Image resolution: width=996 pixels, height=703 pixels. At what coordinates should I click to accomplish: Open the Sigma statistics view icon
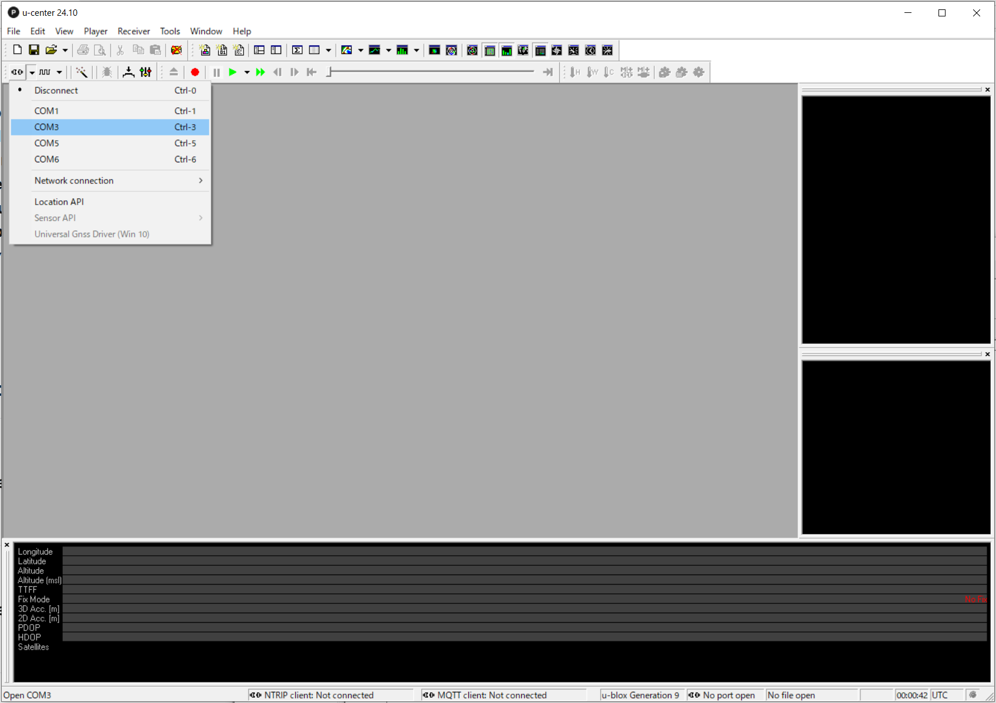click(298, 50)
